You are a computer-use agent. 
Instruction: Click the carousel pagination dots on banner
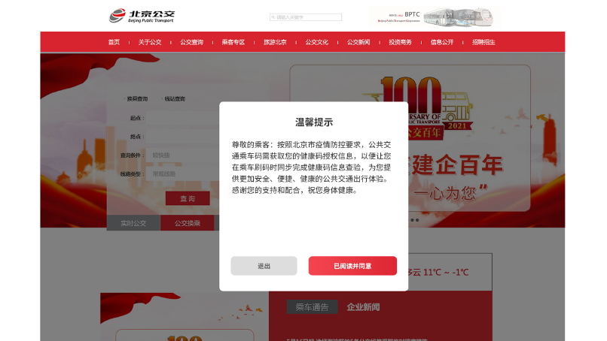point(414,220)
